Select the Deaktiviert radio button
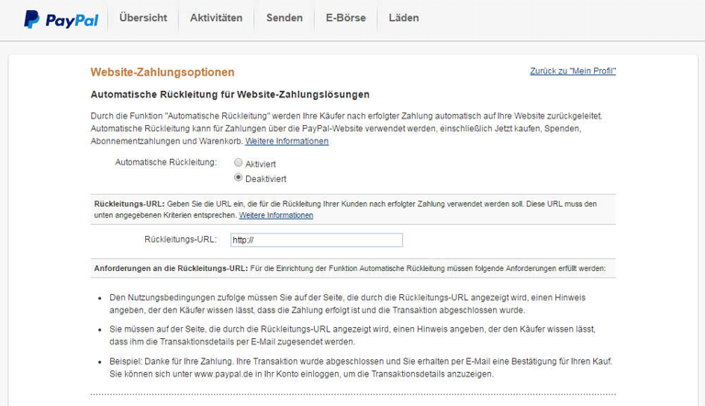 pyautogui.click(x=239, y=177)
